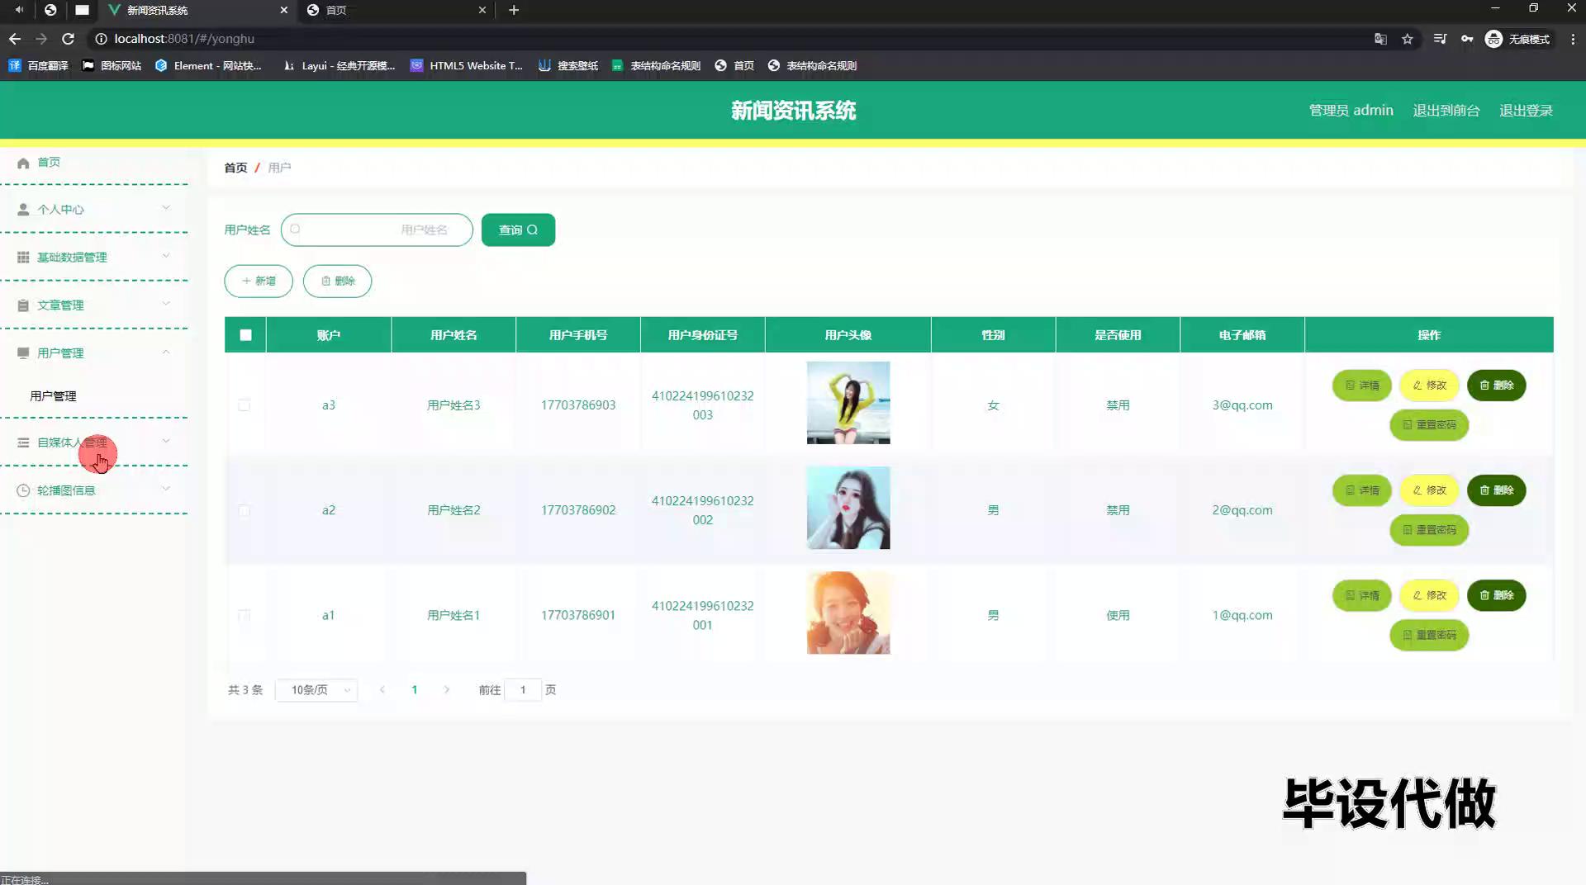The width and height of the screenshot is (1586, 885).
Task: Reset password for user a3
Action: point(1428,425)
